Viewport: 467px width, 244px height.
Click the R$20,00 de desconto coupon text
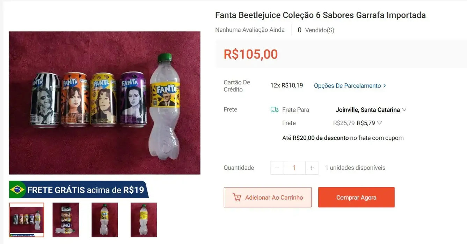(x=321, y=138)
